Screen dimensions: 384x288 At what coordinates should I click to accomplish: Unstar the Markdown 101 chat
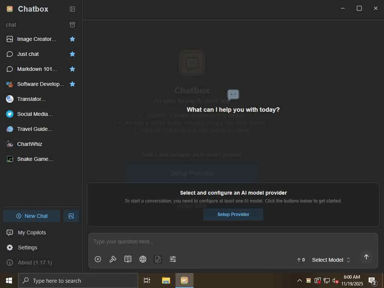tap(72, 69)
